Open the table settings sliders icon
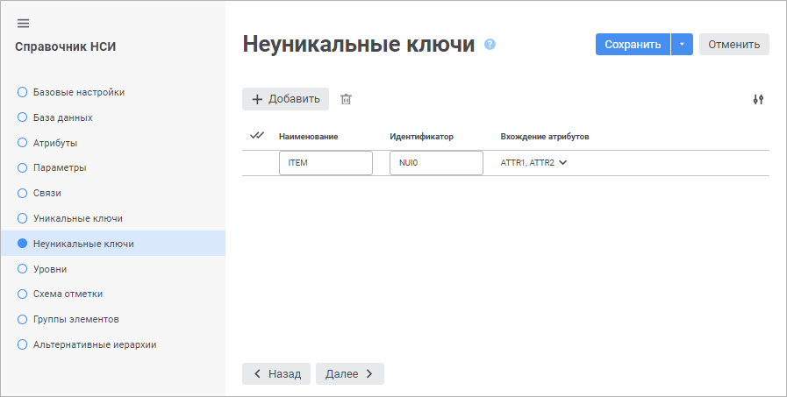The image size is (787, 397). (758, 99)
